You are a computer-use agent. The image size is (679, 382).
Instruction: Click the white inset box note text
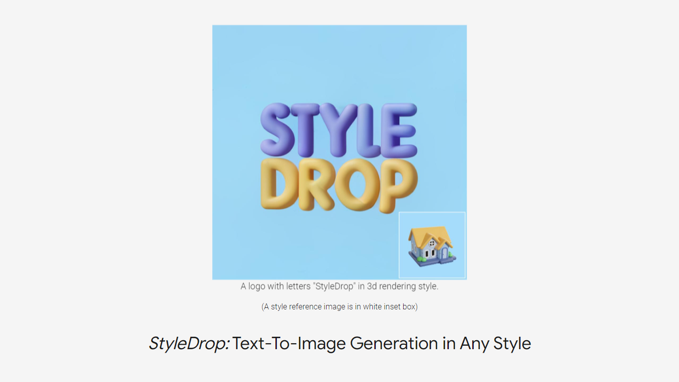(339, 307)
